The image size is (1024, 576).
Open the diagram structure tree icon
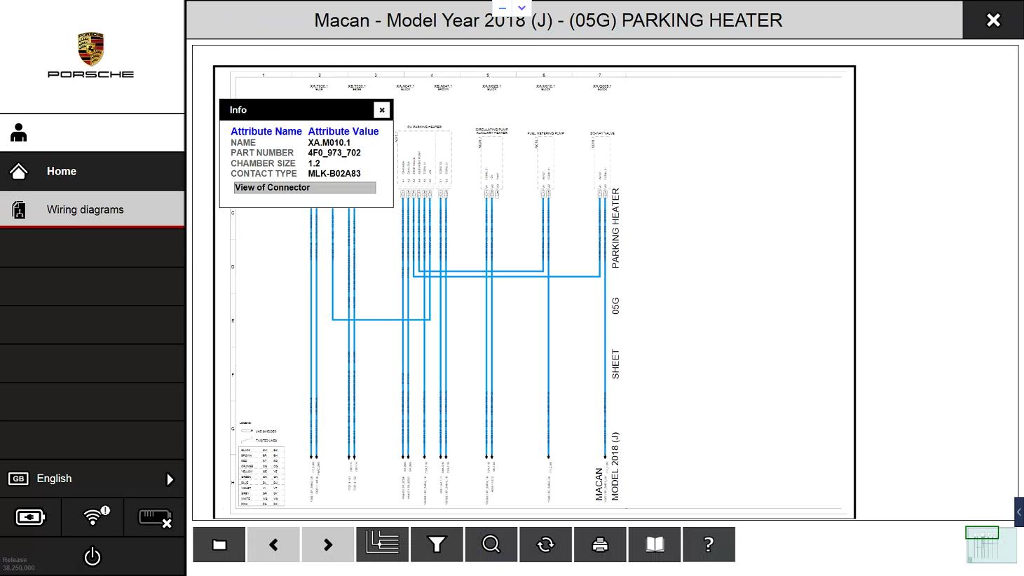(382, 544)
